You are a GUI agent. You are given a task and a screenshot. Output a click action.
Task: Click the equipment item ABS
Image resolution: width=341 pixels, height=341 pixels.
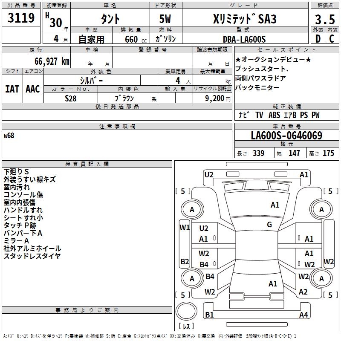(274, 115)
